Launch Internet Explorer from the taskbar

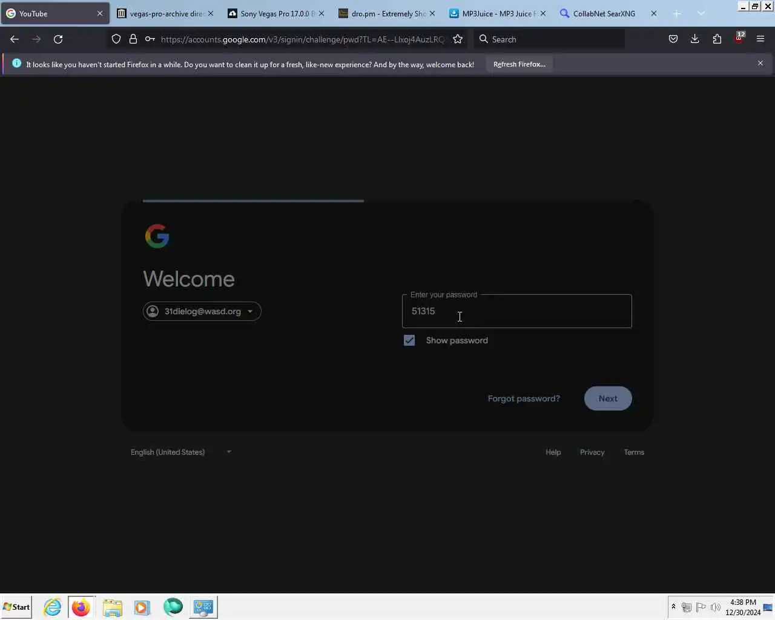[52, 607]
